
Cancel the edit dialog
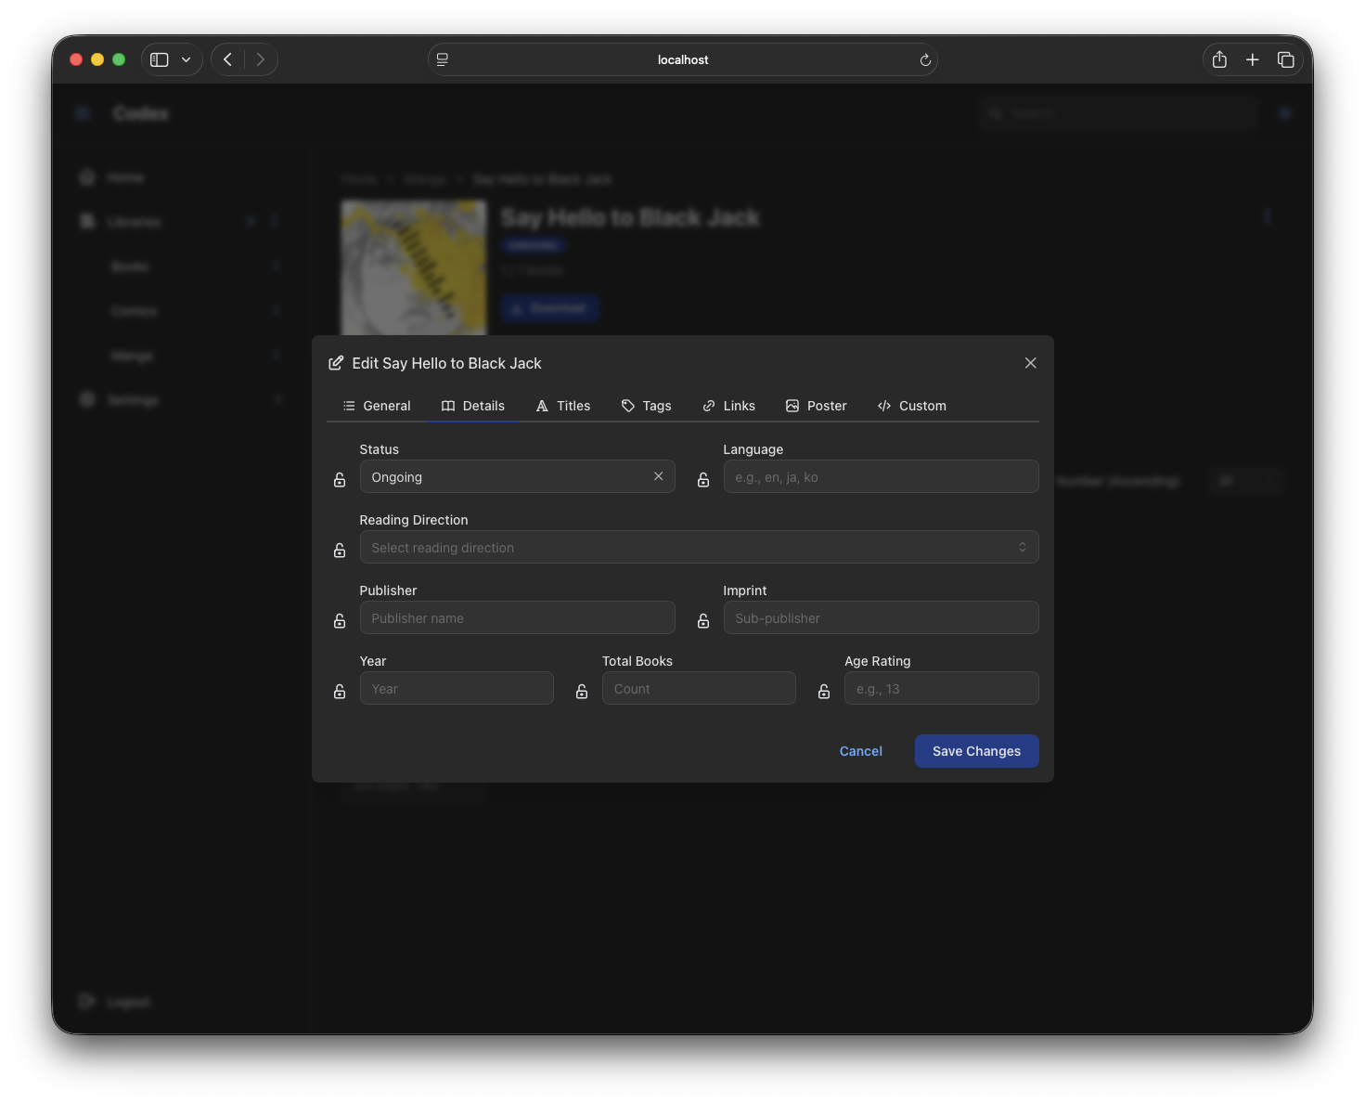coord(860,750)
